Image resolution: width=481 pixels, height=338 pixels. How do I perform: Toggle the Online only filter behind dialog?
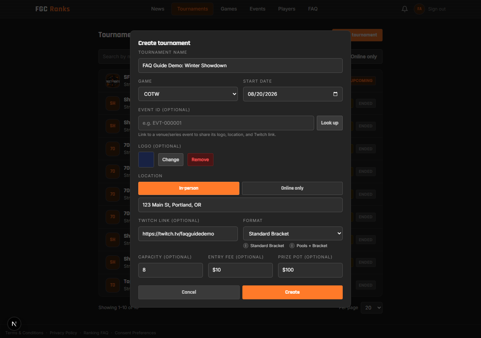[x=364, y=57]
